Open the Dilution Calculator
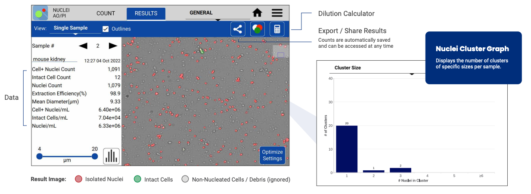 click(277, 29)
